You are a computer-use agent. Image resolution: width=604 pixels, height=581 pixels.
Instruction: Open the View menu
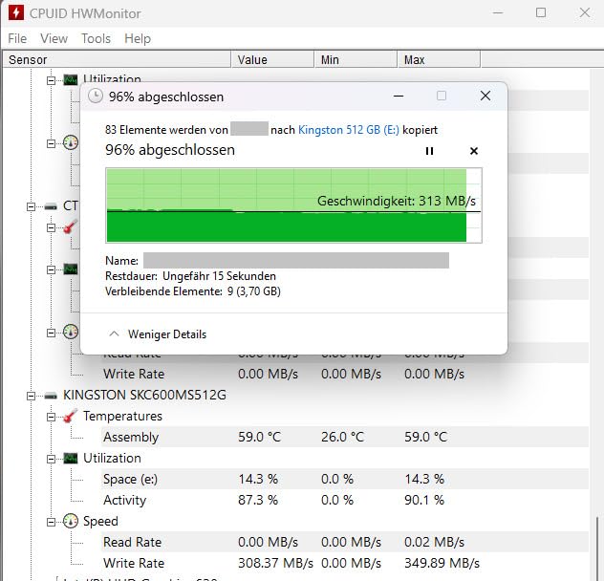(54, 38)
